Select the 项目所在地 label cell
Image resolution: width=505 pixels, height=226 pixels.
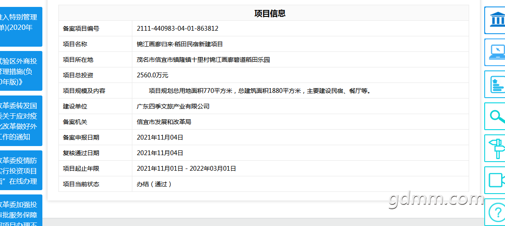coord(95,60)
